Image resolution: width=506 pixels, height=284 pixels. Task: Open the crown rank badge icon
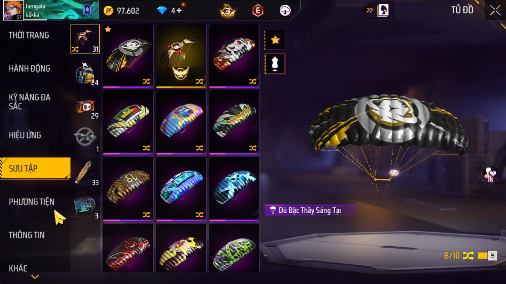click(x=228, y=11)
